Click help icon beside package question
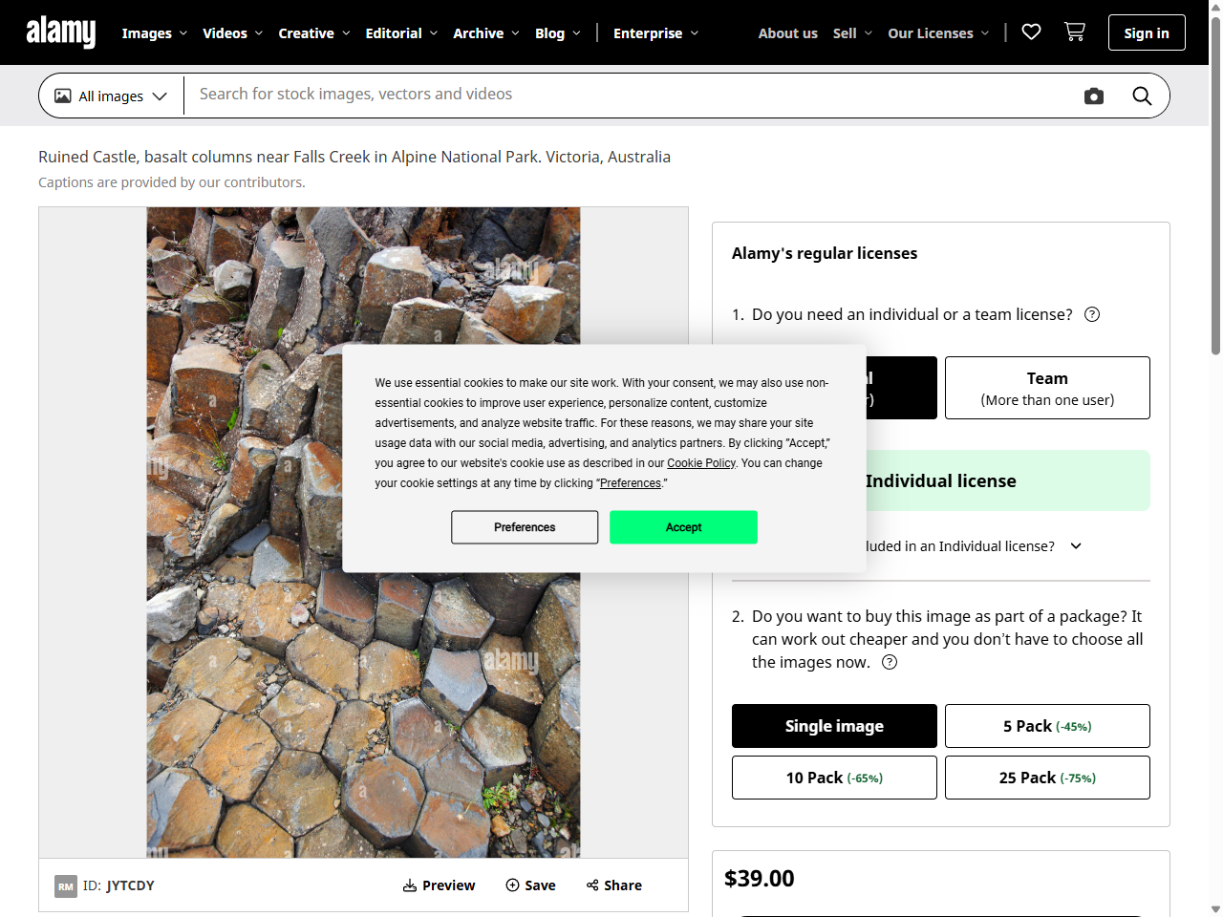The image size is (1223, 917). coord(890,662)
